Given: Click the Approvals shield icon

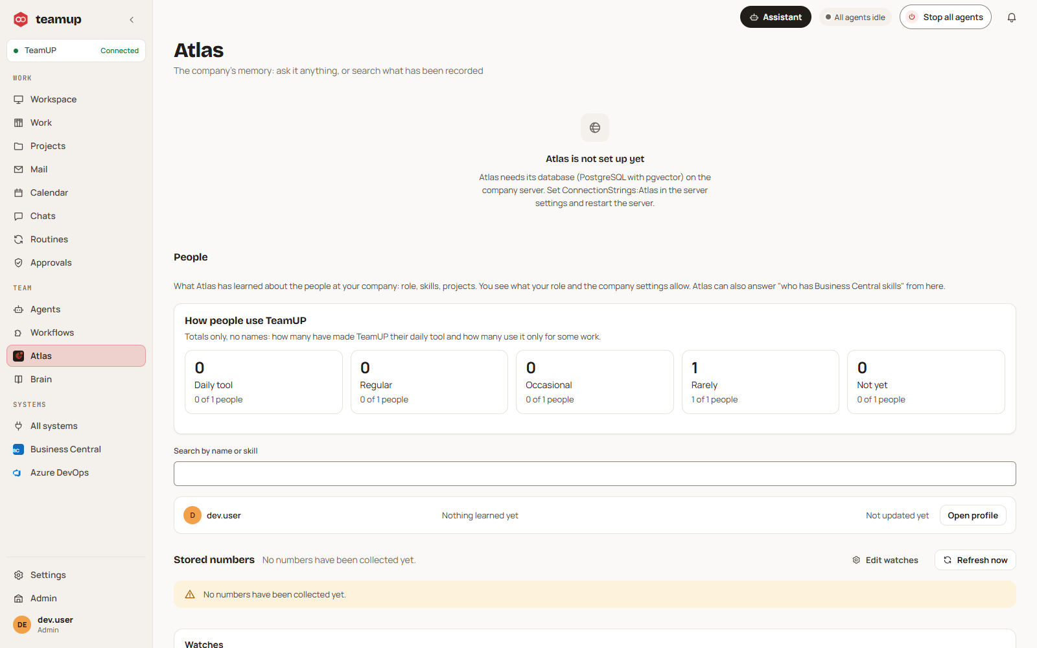Looking at the screenshot, I should [19, 262].
